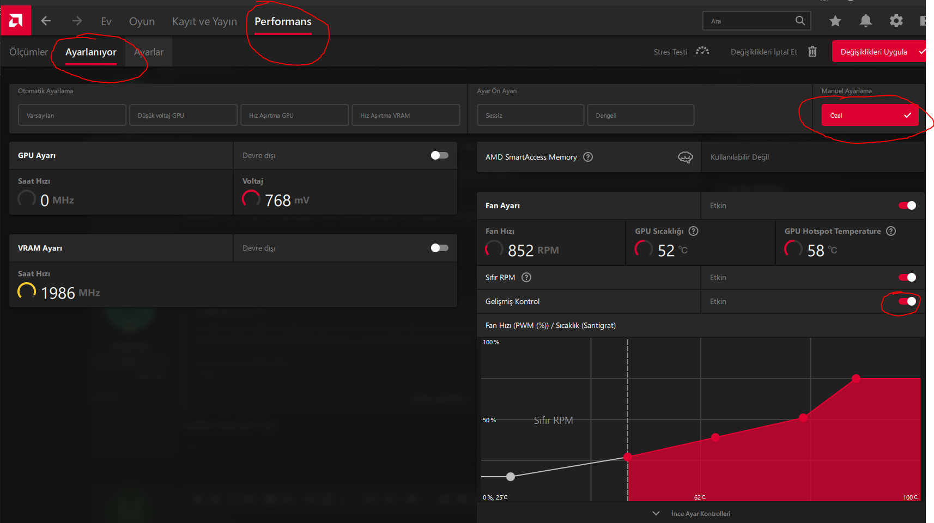
Task: Click the search magnifier icon
Action: (x=800, y=21)
